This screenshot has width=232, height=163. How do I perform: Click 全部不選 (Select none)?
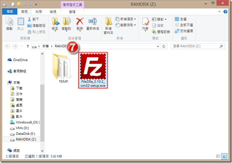(184, 25)
